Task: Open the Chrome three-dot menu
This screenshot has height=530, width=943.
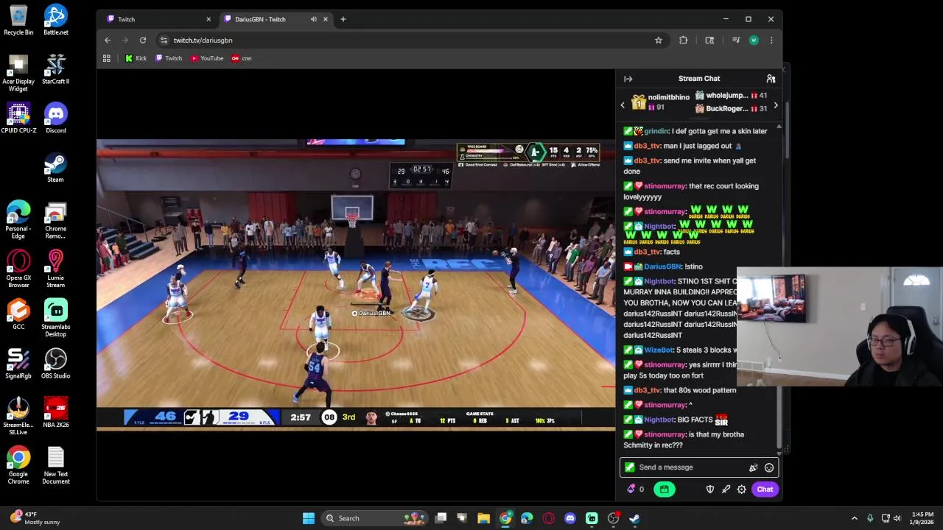Action: coord(771,40)
